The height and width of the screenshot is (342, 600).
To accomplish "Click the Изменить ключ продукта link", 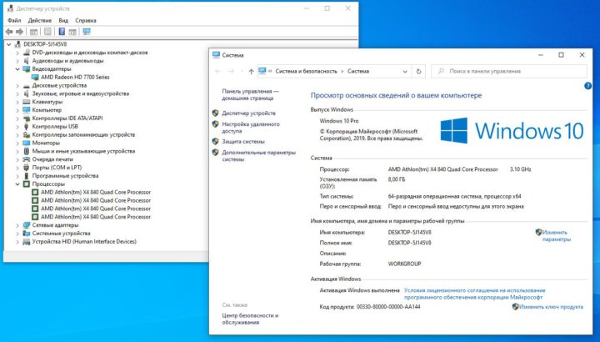I will (551, 307).
